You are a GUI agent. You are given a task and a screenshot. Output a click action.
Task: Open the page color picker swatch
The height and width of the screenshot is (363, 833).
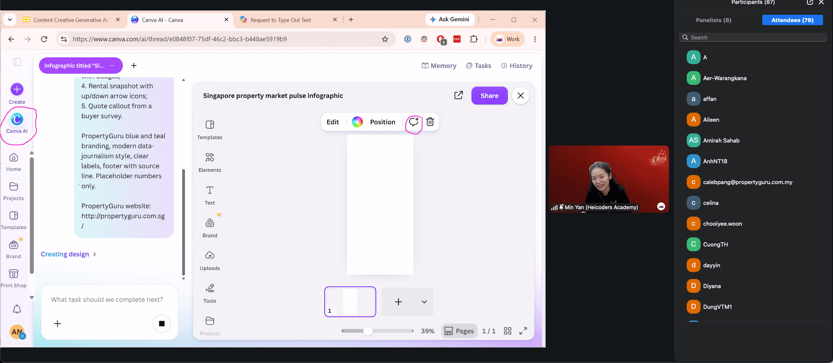click(357, 122)
